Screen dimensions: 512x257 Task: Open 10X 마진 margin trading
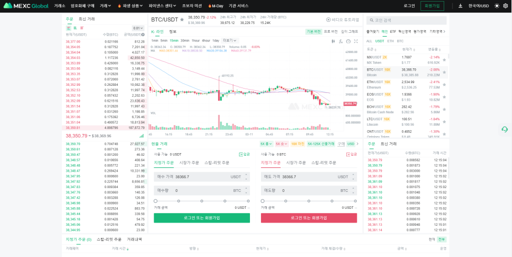coord(298,144)
